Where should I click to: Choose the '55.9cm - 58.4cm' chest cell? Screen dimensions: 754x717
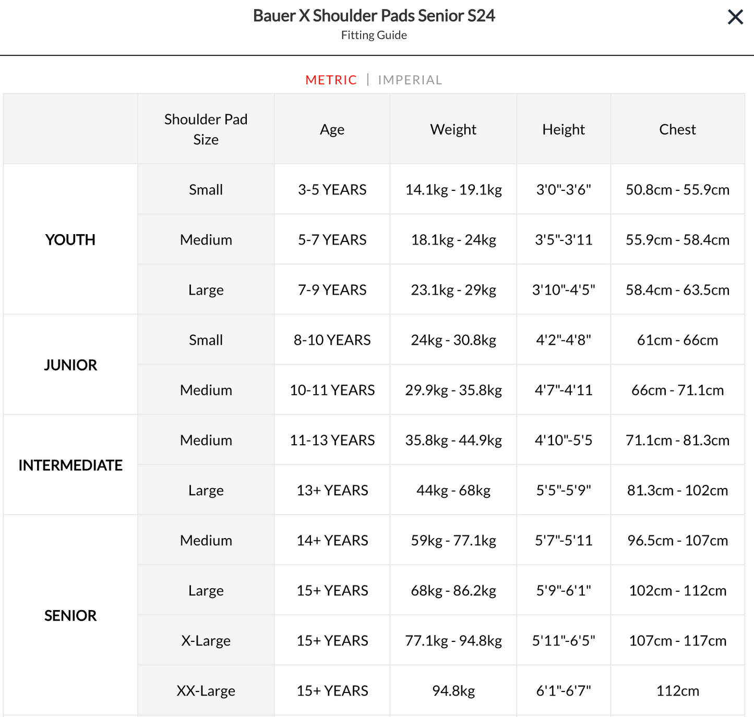coord(678,240)
